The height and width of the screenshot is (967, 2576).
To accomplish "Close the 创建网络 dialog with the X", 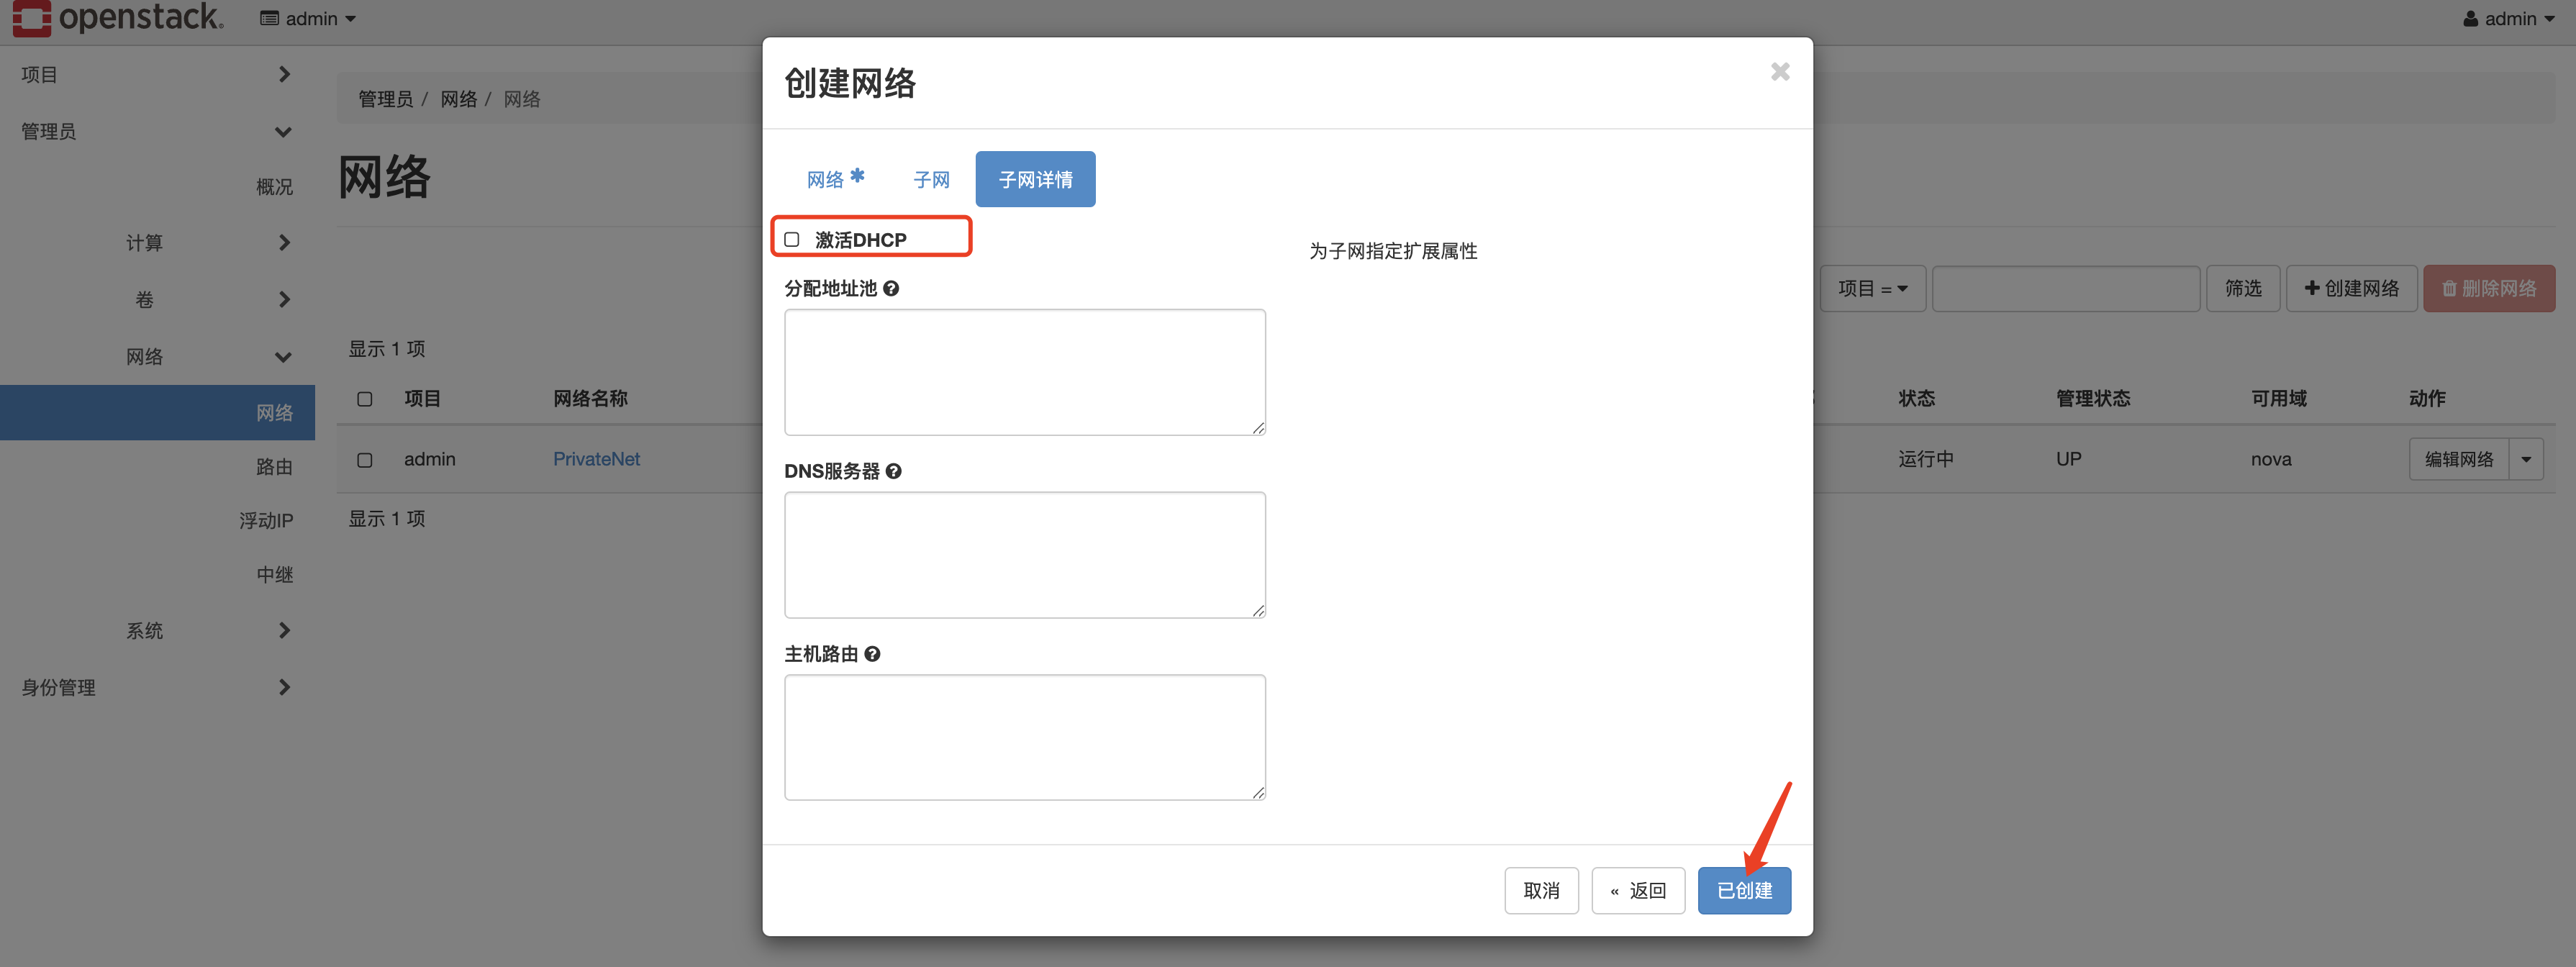I will pyautogui.click(x=1780, y=71).
